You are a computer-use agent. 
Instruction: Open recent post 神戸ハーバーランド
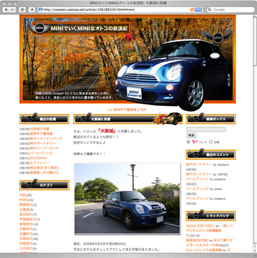[44, 148]
